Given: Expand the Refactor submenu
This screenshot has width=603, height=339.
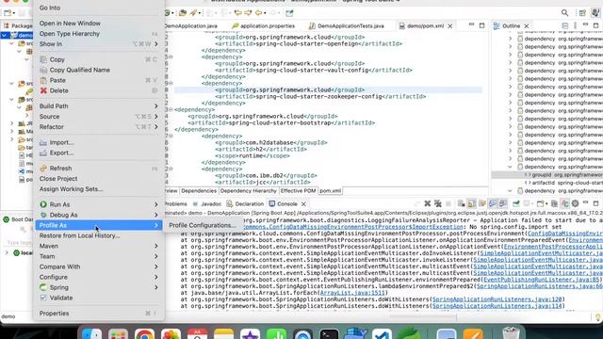Looking at the screenshot, I should [x=99, y=127].
